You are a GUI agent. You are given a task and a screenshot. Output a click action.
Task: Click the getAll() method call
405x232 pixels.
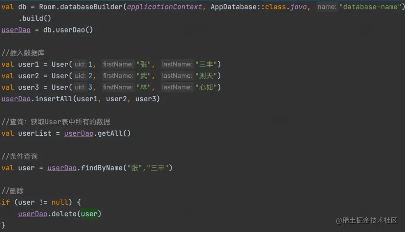pos(114,133)
